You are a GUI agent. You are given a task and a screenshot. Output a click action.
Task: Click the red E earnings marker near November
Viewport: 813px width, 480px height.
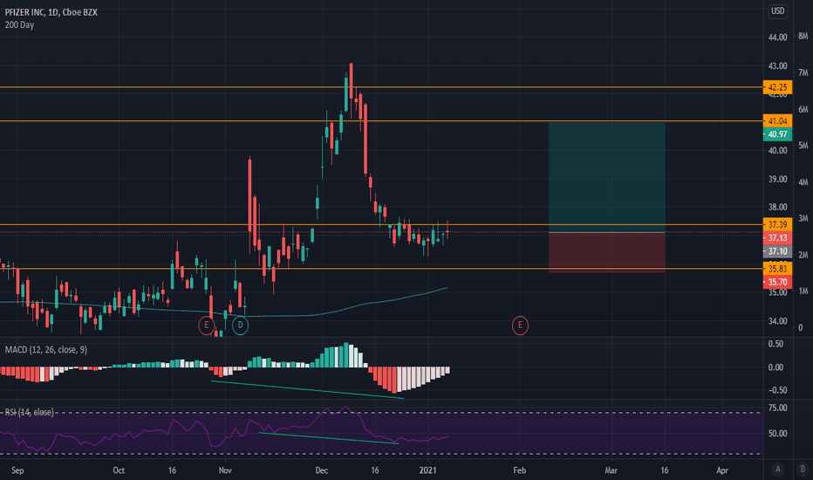coord(207,326)
